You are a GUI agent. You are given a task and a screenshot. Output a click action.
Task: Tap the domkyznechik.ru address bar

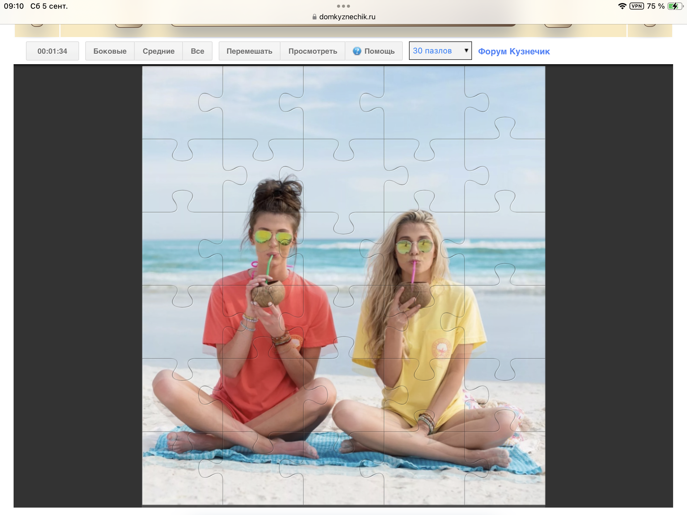click(x=343, y=17)
